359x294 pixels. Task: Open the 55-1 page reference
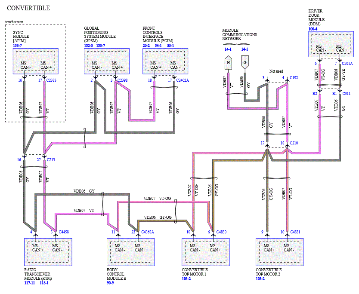pos(170,46)
